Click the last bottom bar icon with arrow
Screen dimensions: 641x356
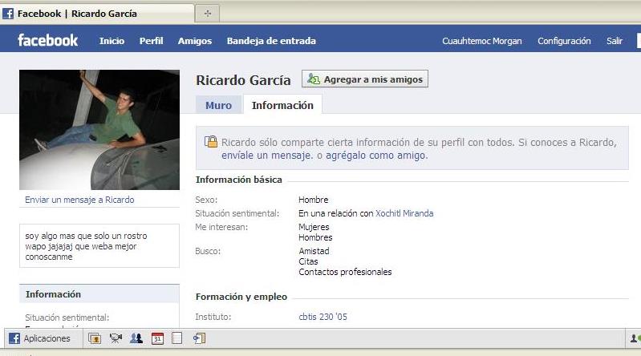(199, 338)
